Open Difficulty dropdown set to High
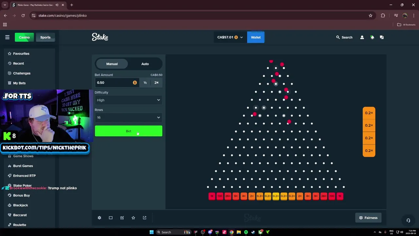Viewport: 419px width, 236px height. coord(128,100)
